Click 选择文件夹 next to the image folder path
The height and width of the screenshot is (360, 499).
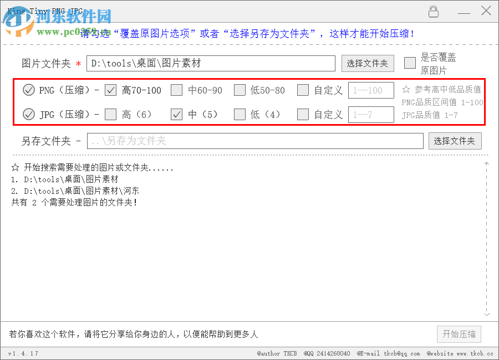tap(368, 63)
